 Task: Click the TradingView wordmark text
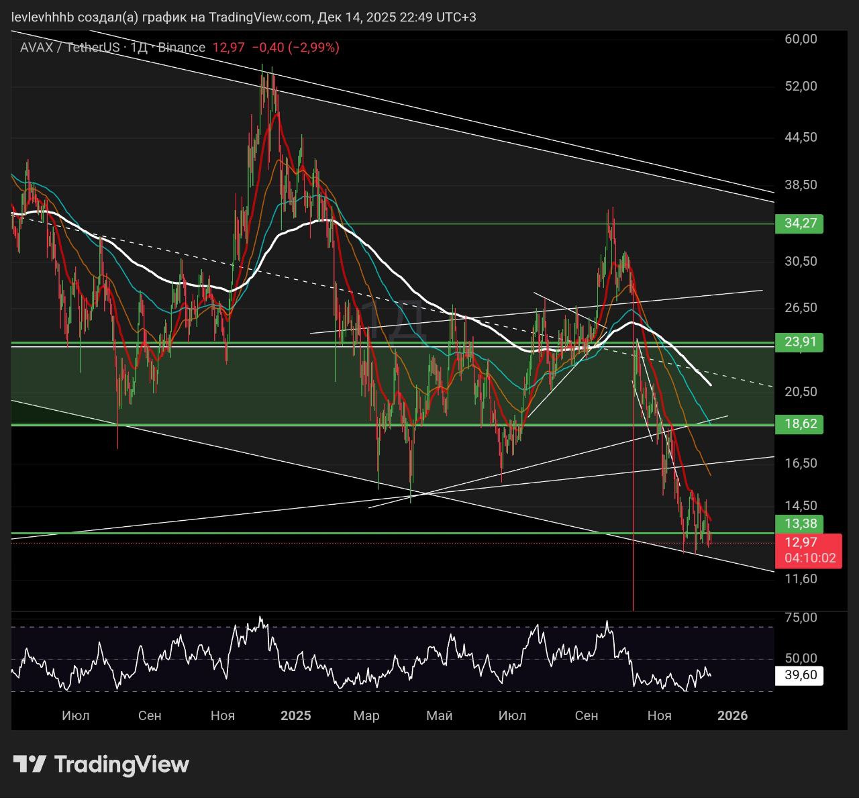(x=121, y=764)
